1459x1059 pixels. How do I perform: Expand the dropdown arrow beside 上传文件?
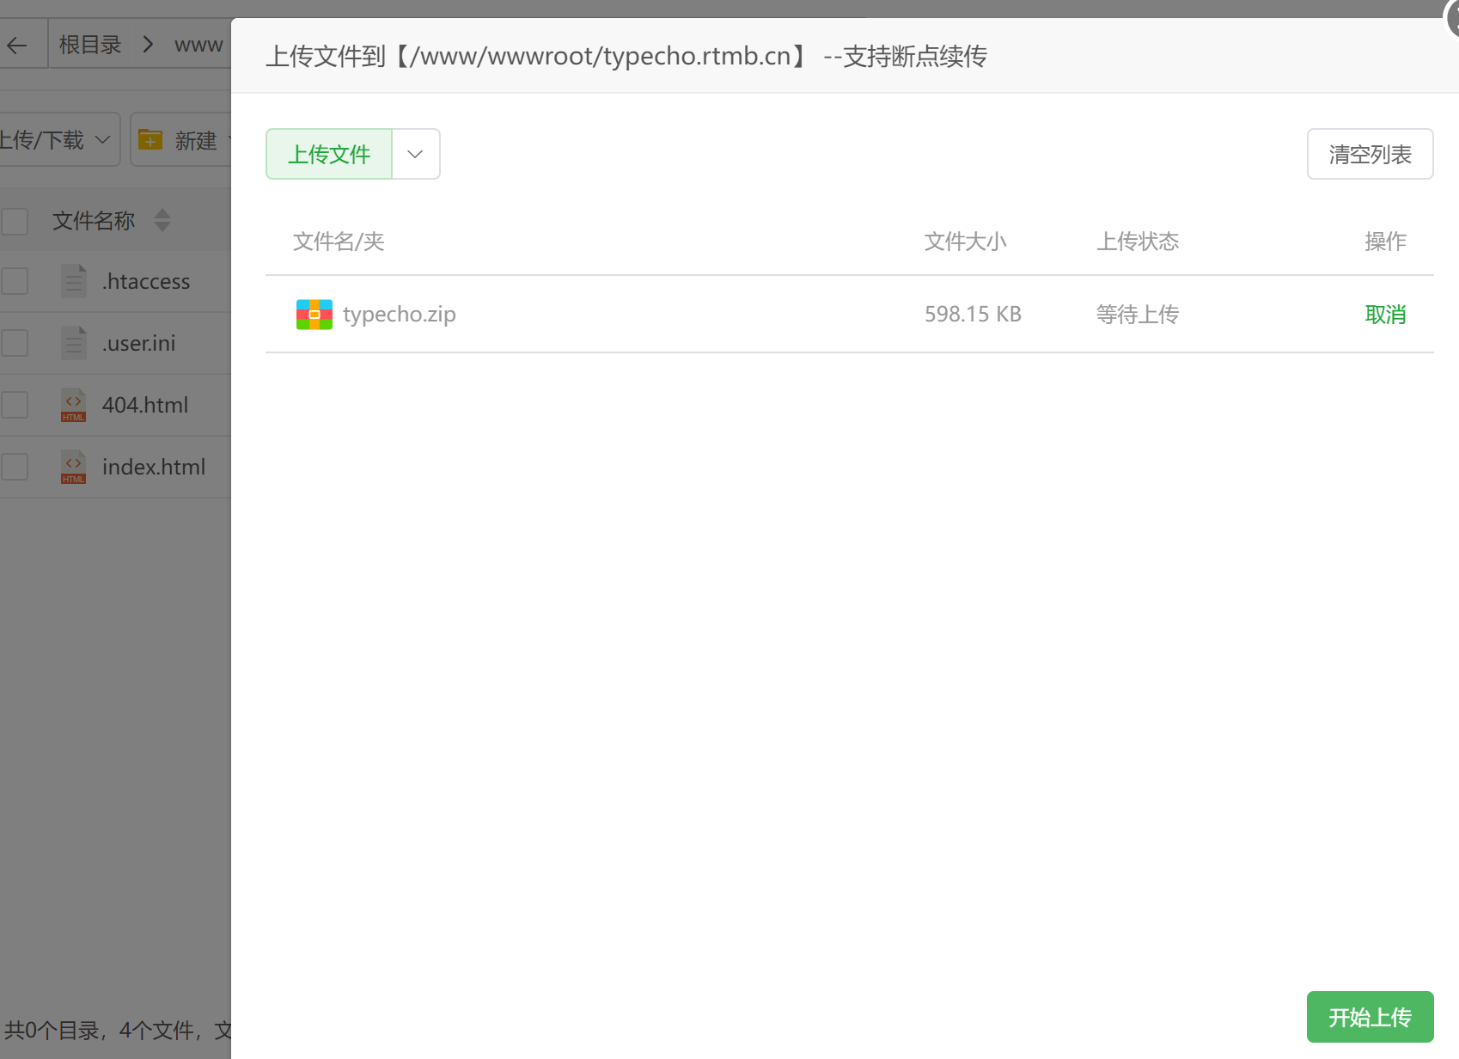point(416,154)
